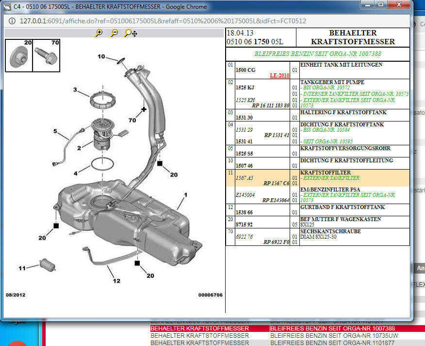
Task: Click the TANKGEBER MIT PUMPE description
Action: tap(332, 82)
